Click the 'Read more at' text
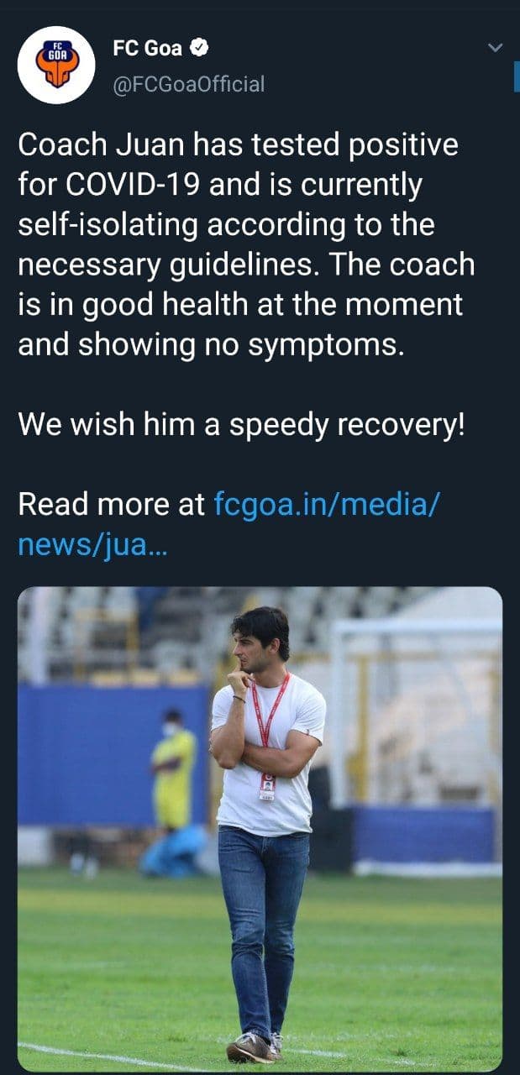 112,505
